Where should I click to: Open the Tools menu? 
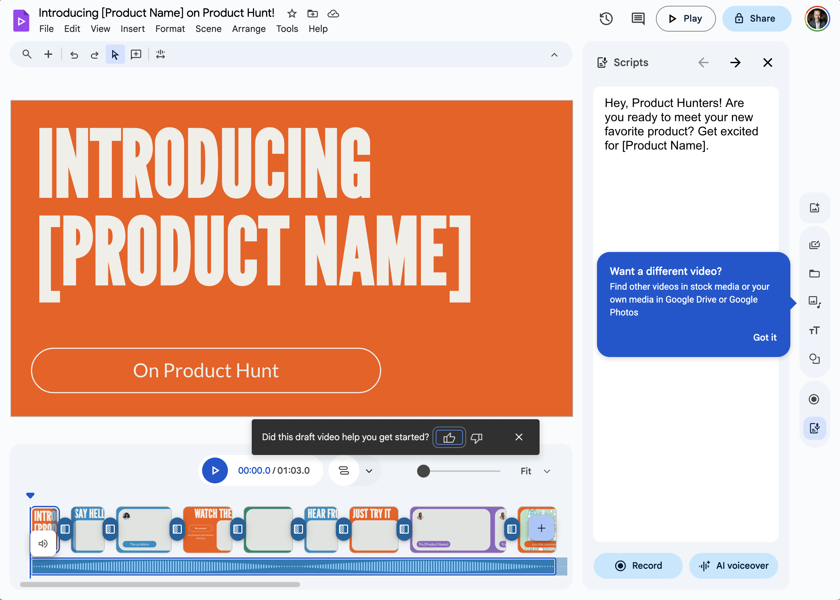point(287,29)
